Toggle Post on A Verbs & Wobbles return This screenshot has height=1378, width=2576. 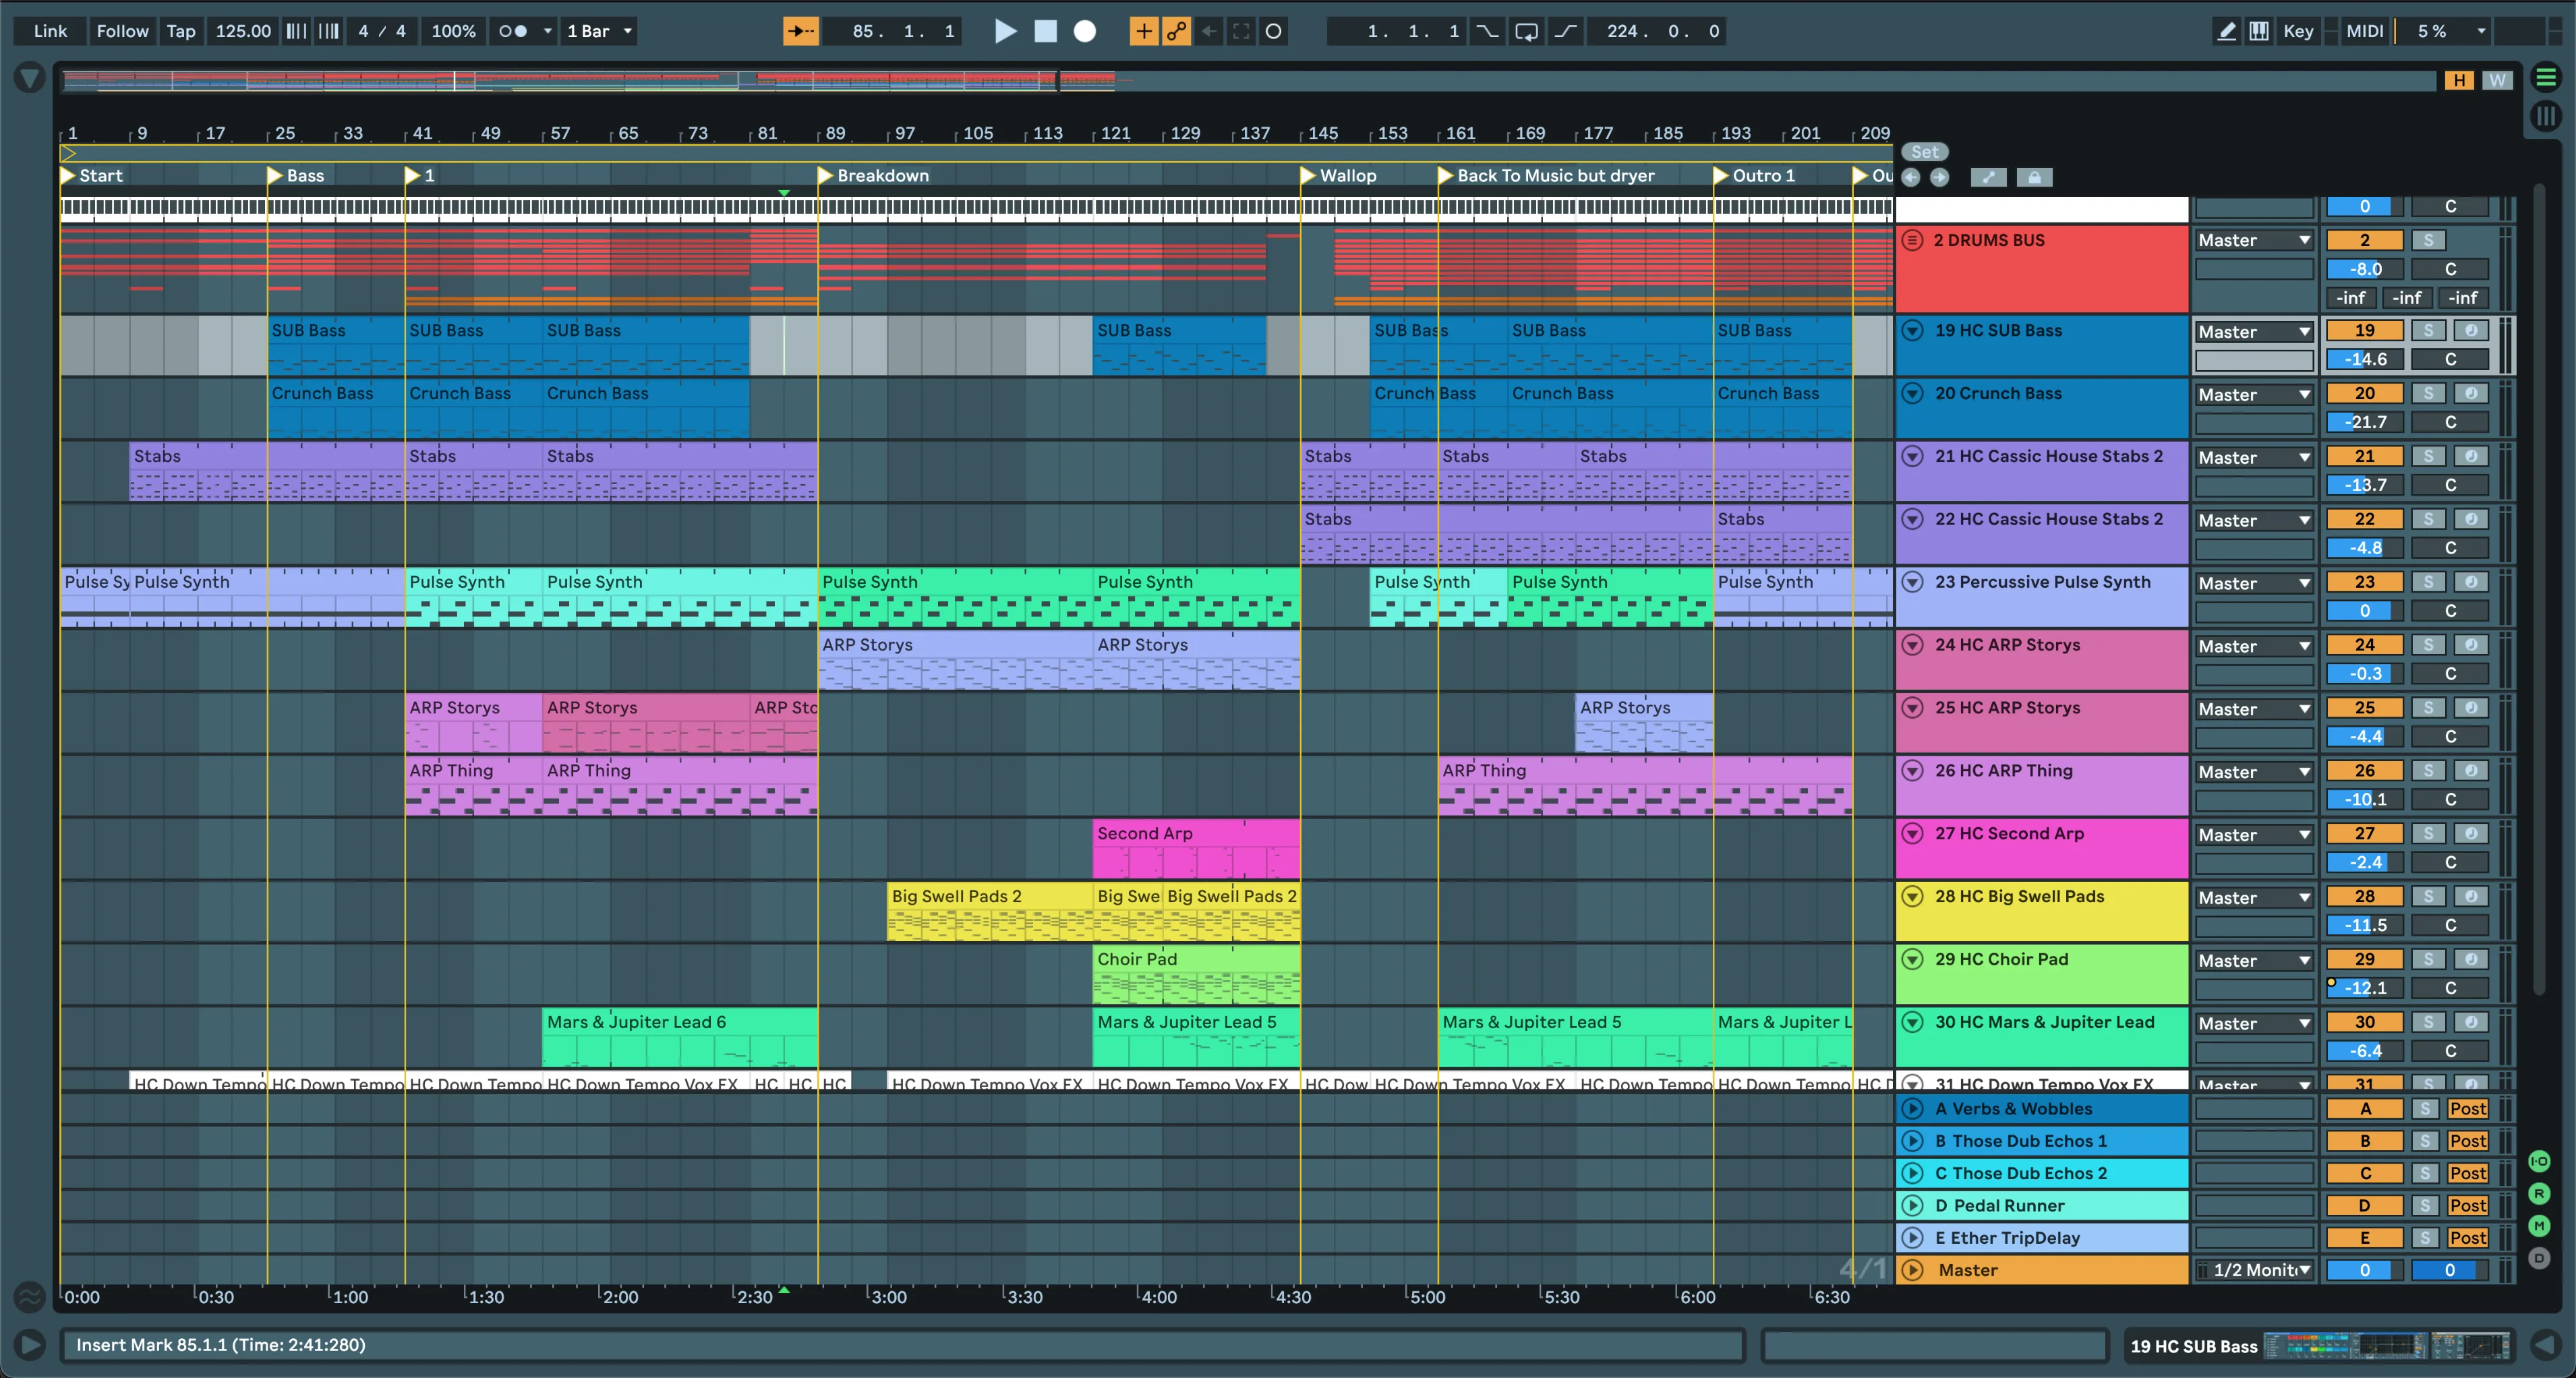(2467, 1108)
